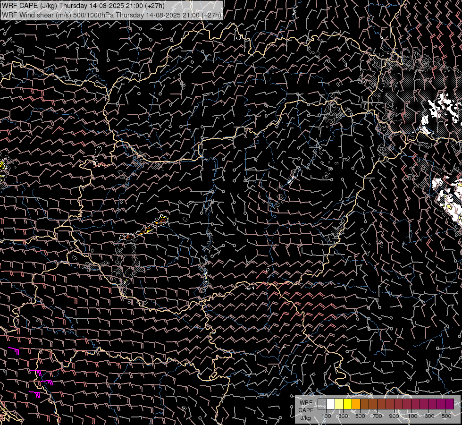Click the 1300 legend value
Viewport: 462px width, 425px height.
(x=428, y=416)
